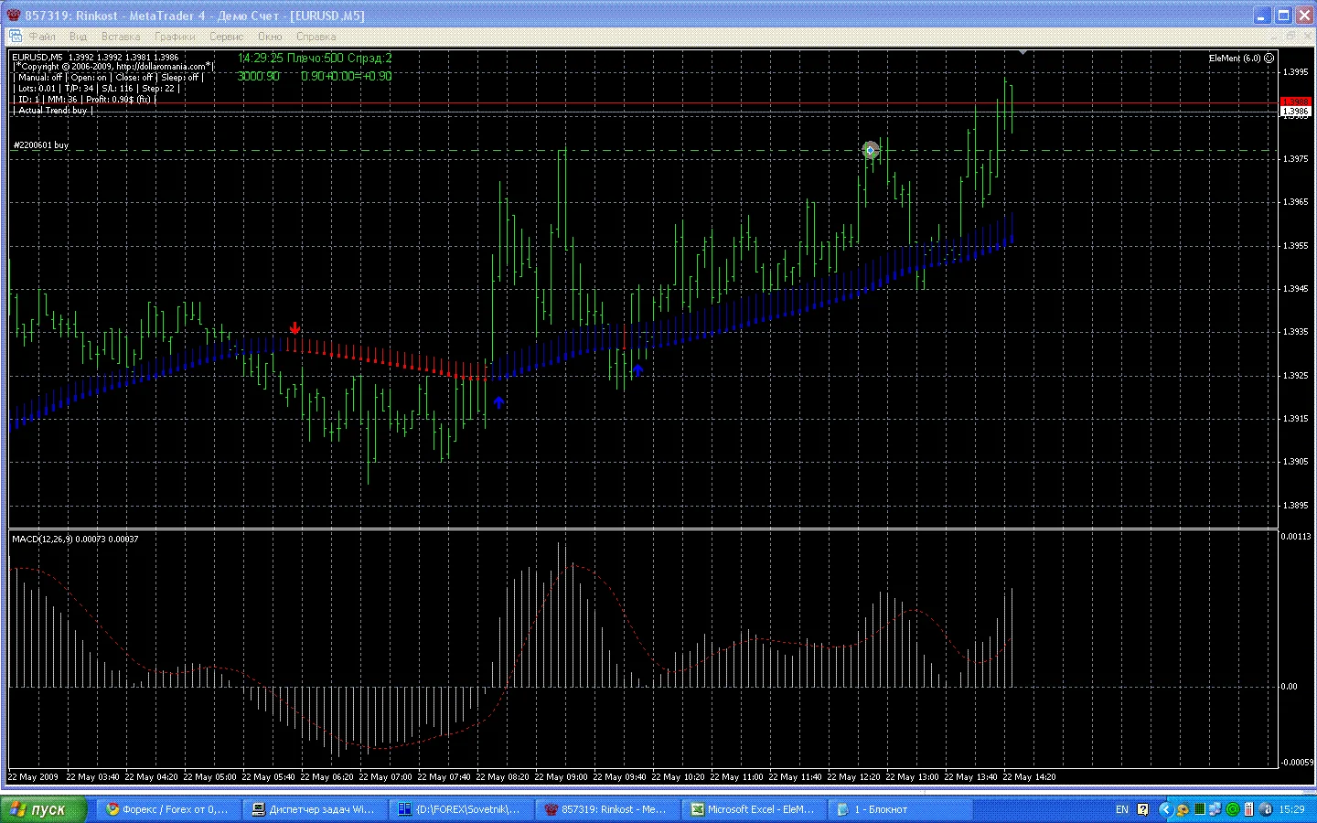1317x823 pixels.
Task: Click the #2200601 buy trade label on chart
Action: (39, 144)
